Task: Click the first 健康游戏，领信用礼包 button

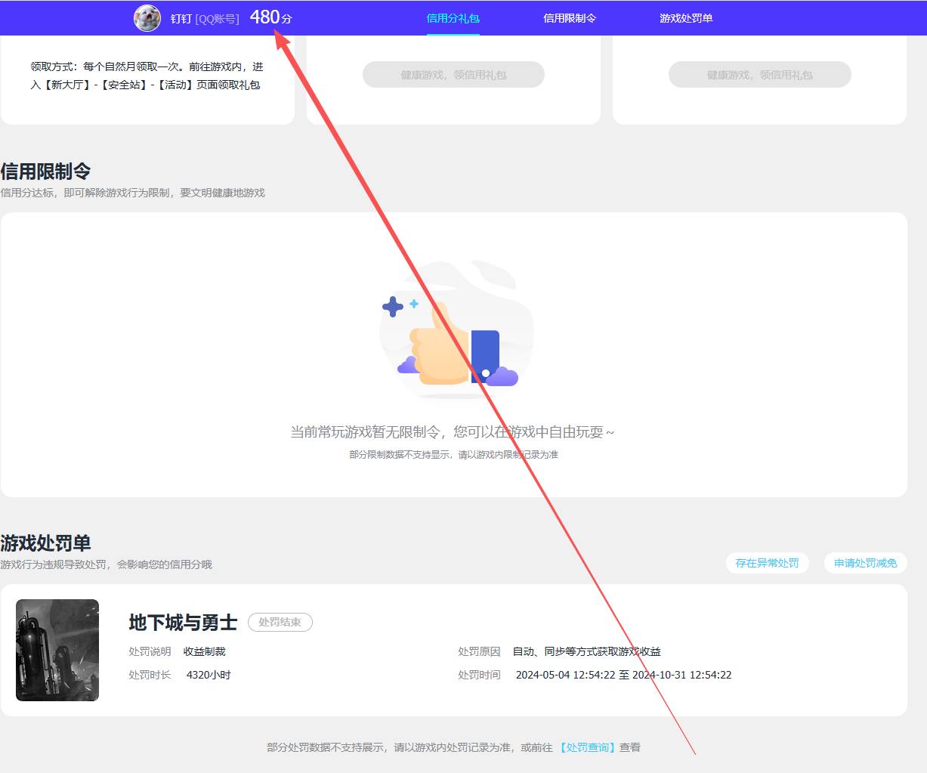Action: click(453, 74)
